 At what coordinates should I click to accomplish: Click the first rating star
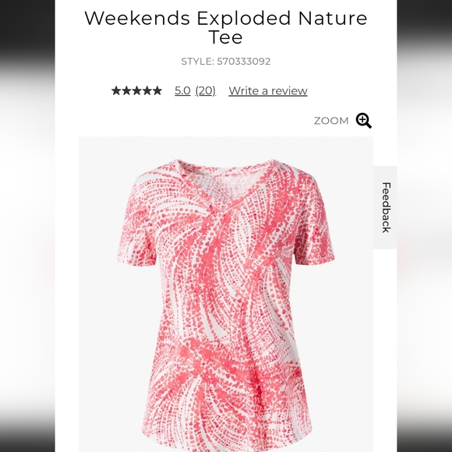point(116,91)
